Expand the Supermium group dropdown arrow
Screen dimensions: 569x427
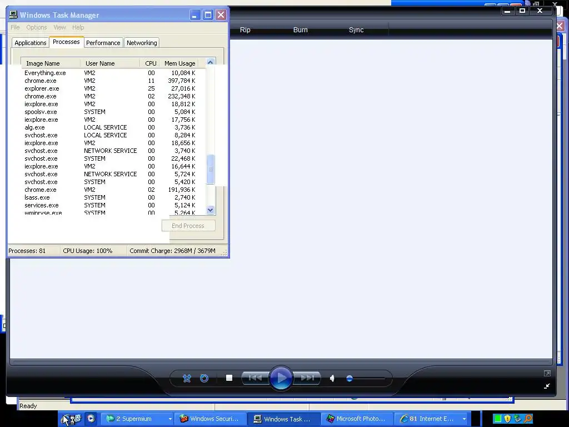point(170,419)
